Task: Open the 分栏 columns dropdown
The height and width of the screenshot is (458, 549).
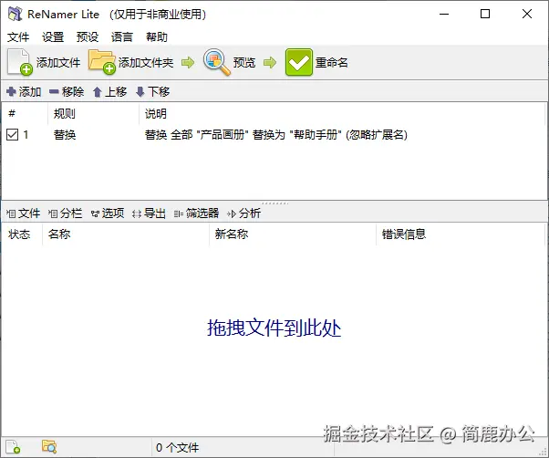Action: click(65, 213)
